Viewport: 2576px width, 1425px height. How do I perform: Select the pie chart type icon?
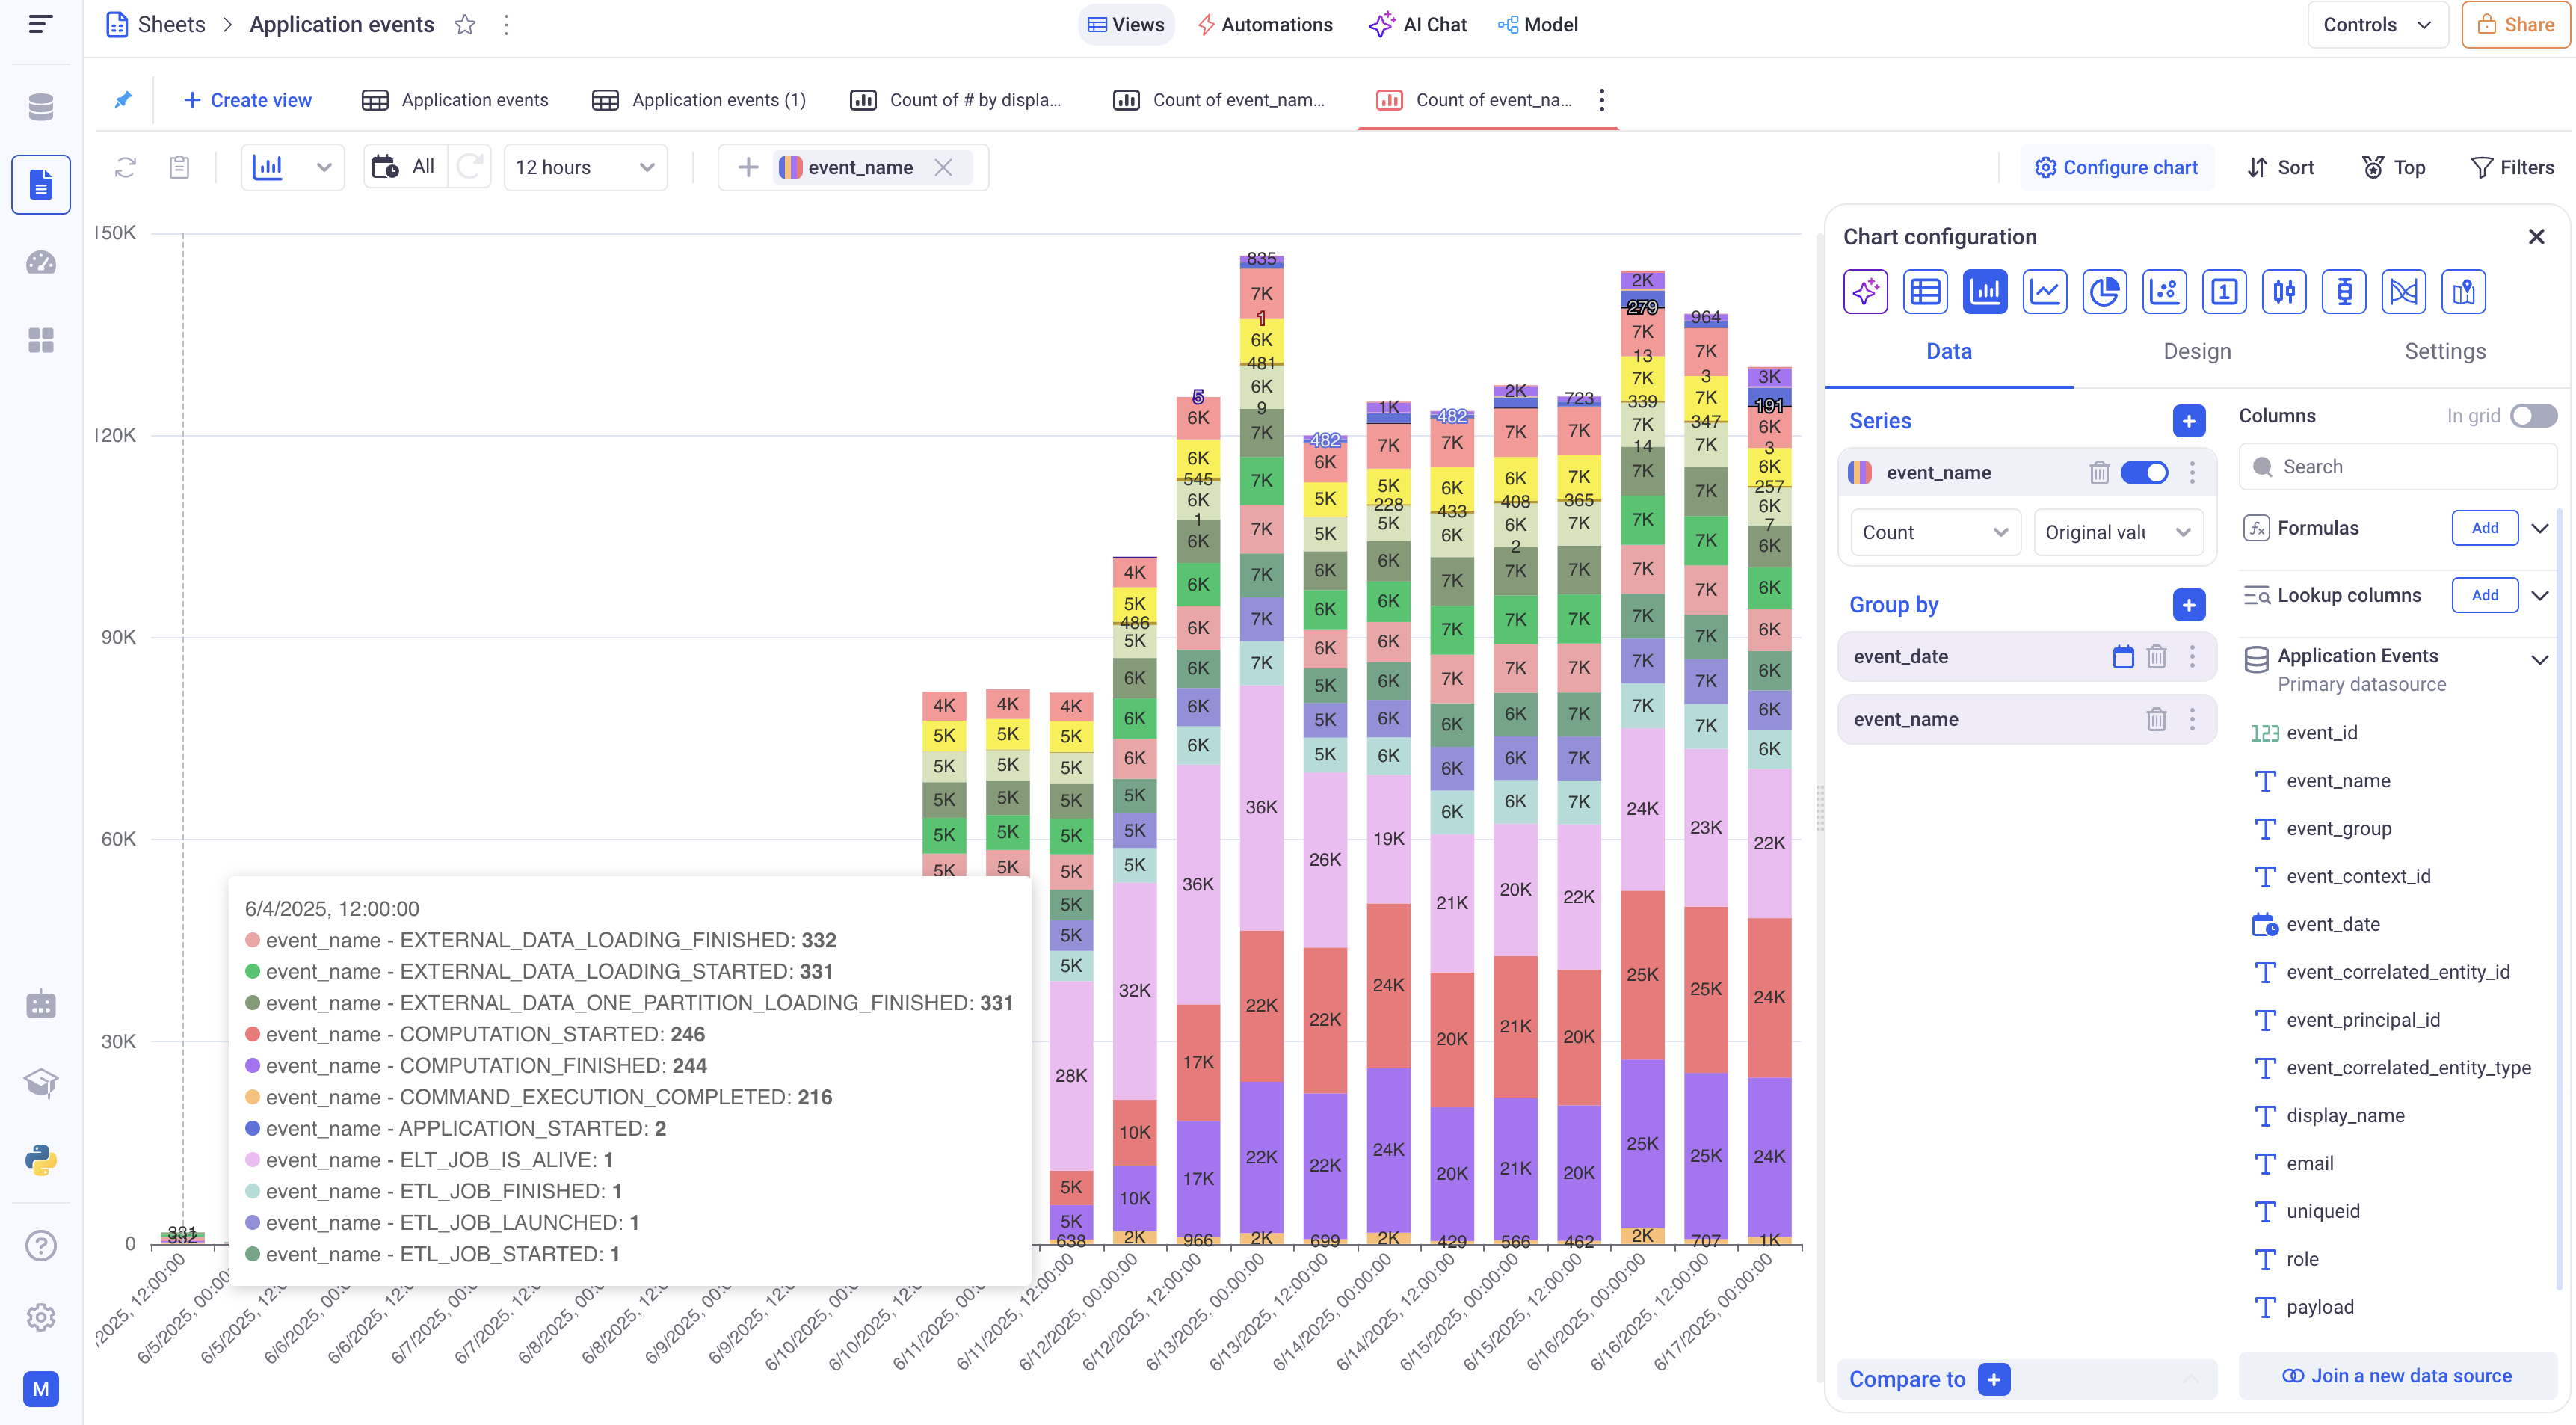pos(2104,292)
